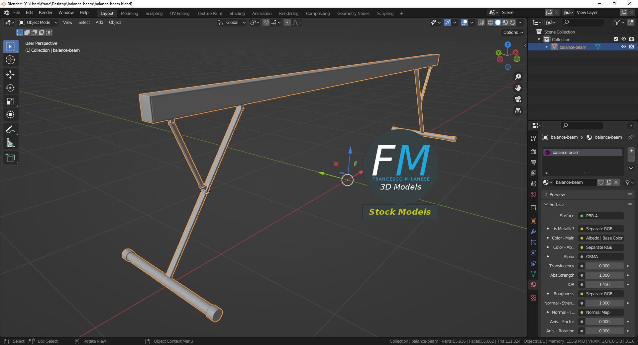Screen dimensions: 638x345
Task: Open the File menu
Action: coord(17,13)
